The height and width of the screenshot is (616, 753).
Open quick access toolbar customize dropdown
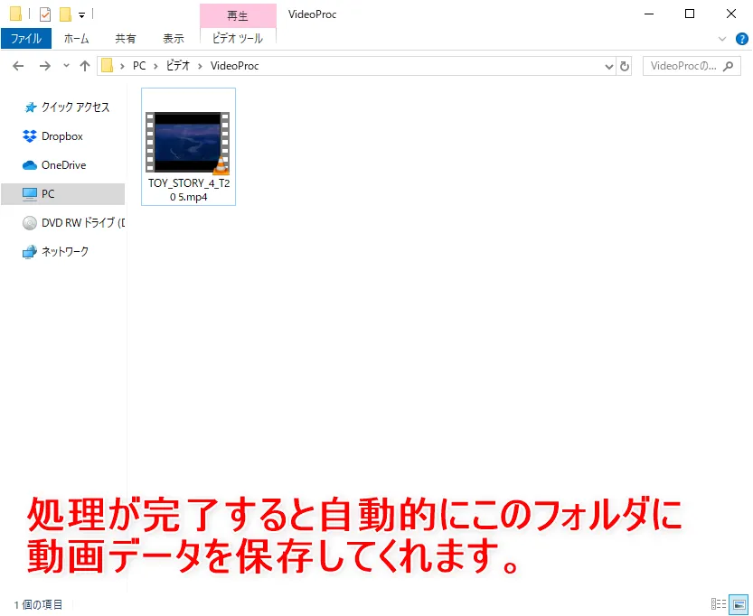click(x=81, y=15)
